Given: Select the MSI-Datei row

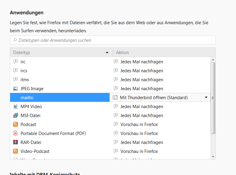Looking at the screenshot, I should click(110, 115).
